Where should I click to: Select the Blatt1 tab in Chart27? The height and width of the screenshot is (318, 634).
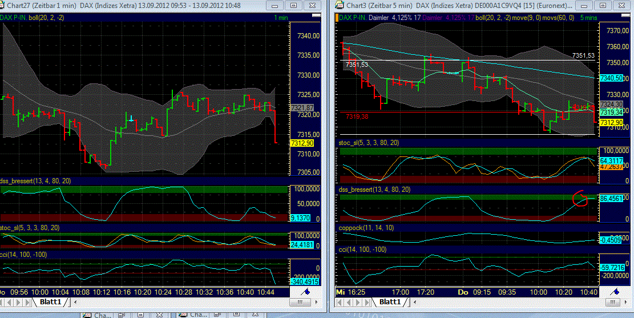click(50, 302)
